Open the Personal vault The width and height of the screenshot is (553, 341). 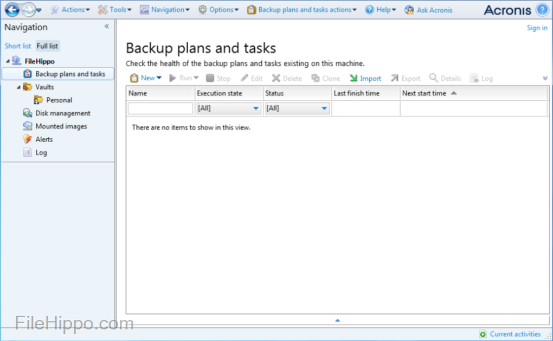tap(53, 100)
